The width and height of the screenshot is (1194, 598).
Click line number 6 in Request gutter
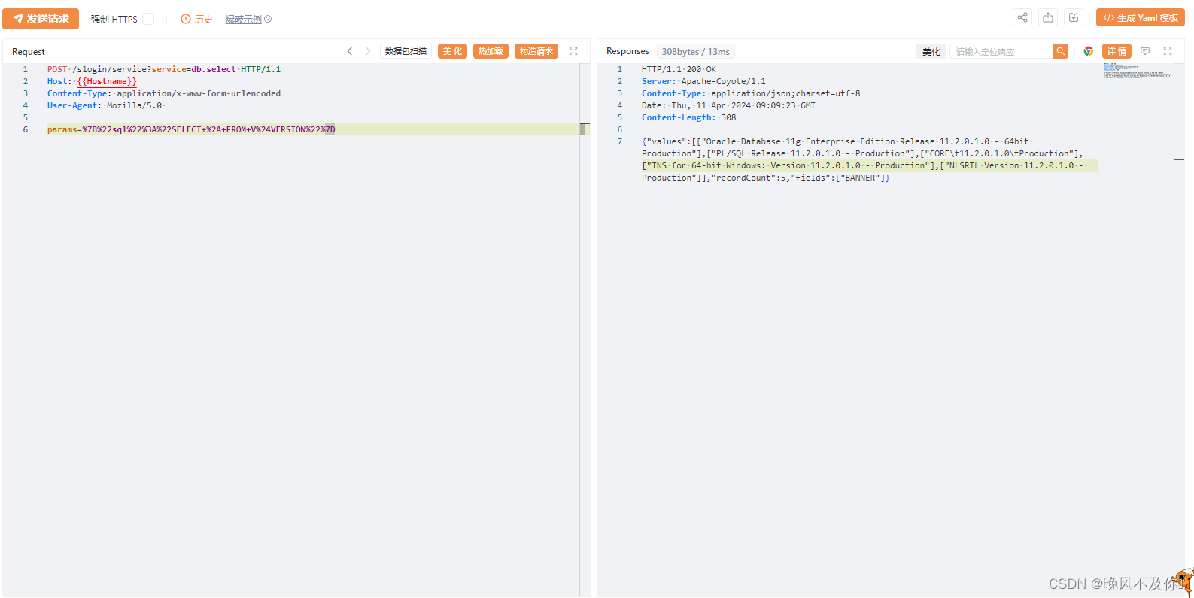[26, 129]
